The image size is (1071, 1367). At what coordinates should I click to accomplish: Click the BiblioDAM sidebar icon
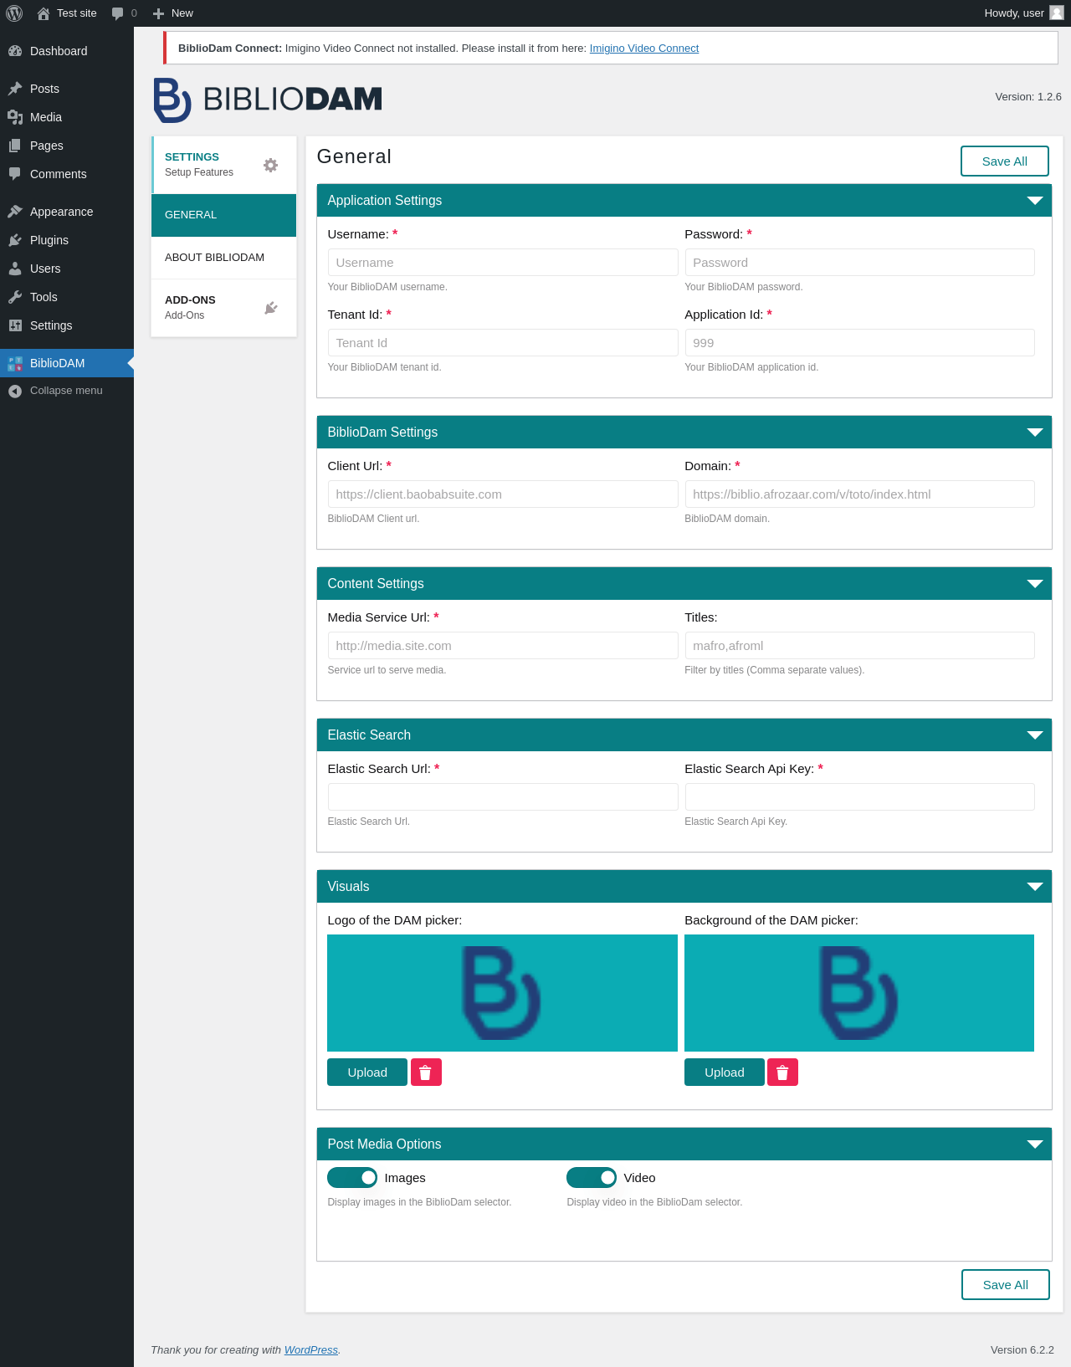tap(15, 363)
